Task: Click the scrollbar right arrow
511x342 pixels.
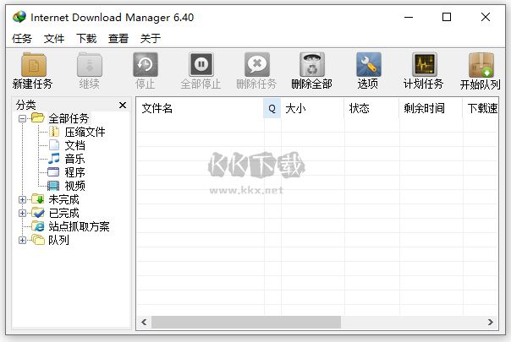Action: pos(491,322)
